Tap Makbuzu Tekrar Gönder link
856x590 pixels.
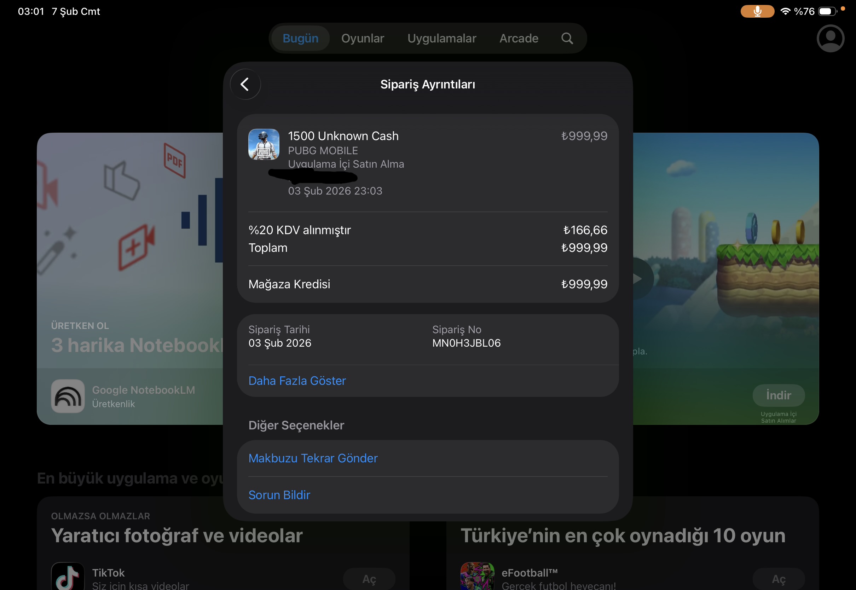(313, 458)
